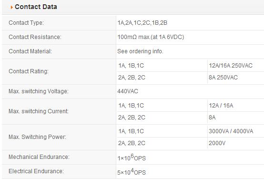Select the Mechanical Endurance 1×10⁶ OPS value
264x187 pixels.
[132, 157]
